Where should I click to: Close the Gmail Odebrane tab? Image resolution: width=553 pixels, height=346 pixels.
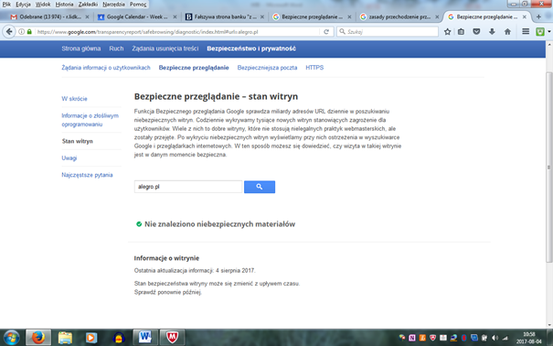87,16
